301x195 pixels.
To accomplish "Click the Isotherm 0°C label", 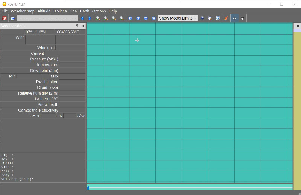I will pyautogui.click(x=46, y=99).
